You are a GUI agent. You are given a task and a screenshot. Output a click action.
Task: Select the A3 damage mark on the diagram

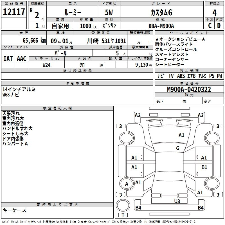201,115
